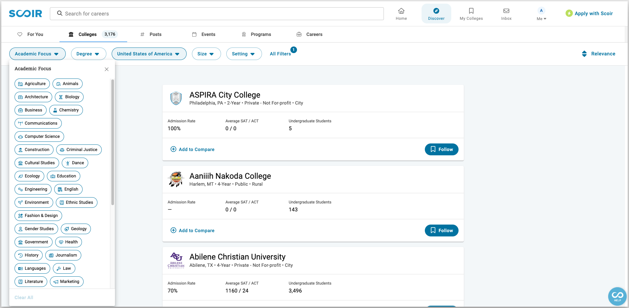Select the Colleges tab
Image resolution: width=629 pixels, height=308 pixels.
pyautogui.click(x=93, y=34)
